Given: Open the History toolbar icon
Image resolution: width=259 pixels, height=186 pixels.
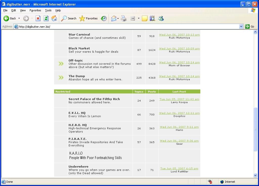Looking at the screenshot, I should coord(104,18).
